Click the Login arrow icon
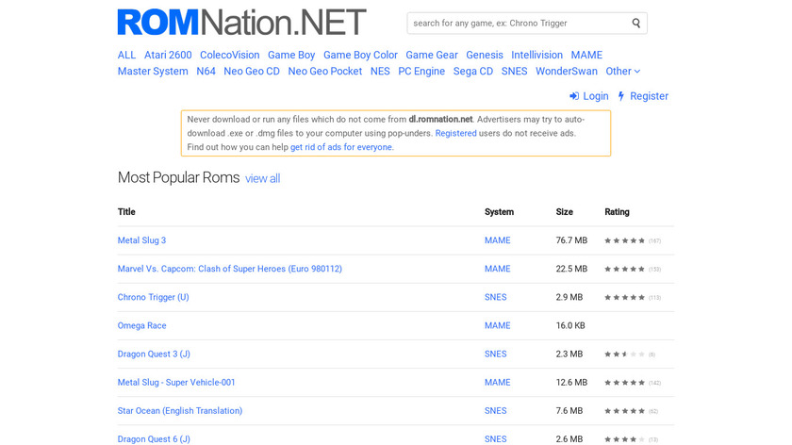The image size is (792, 445). (574, 96)
